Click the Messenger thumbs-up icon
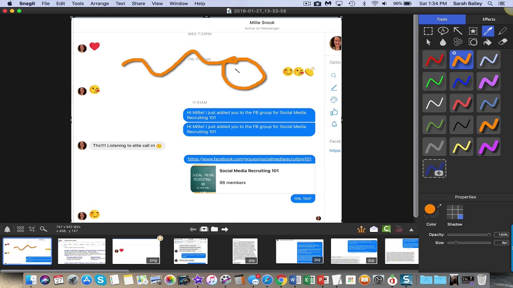 (x=334, y=112)
